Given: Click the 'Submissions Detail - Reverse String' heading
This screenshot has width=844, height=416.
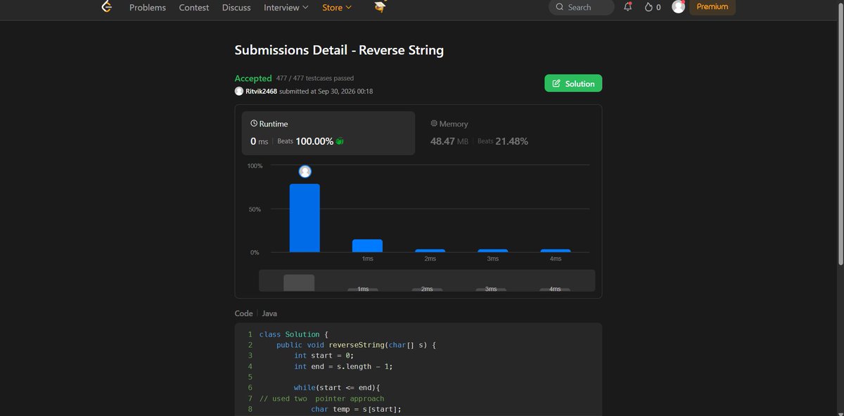Looking at the screenshot, I should point(339,51).
